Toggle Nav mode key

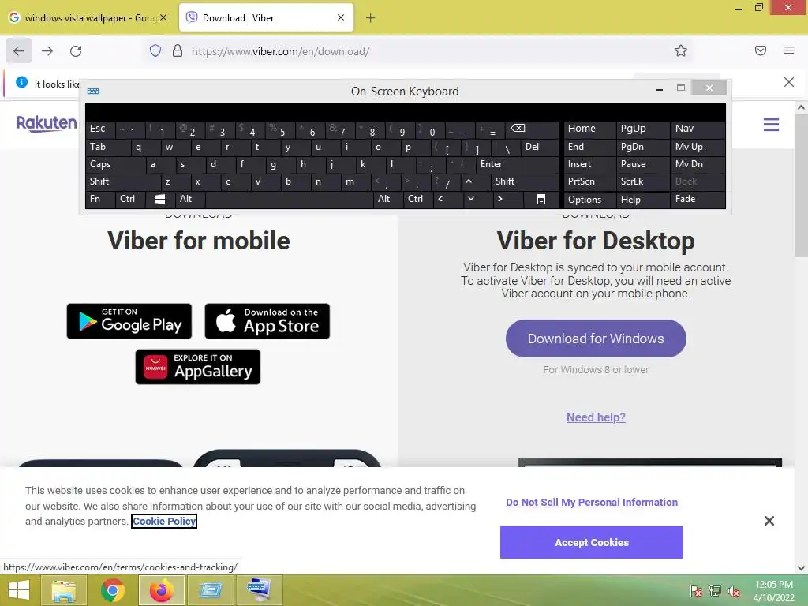coord(698,129)
